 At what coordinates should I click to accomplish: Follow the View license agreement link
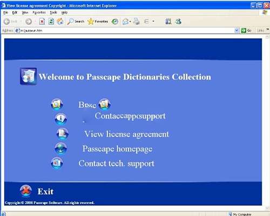[126, 134]
